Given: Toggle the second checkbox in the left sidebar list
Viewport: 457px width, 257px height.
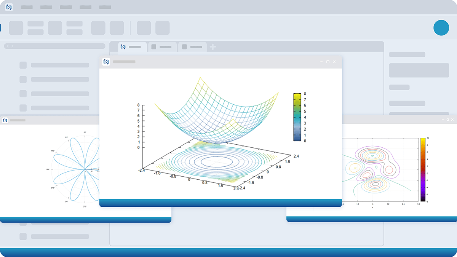Looking at the screenshot, I should (x=23, y=79).
